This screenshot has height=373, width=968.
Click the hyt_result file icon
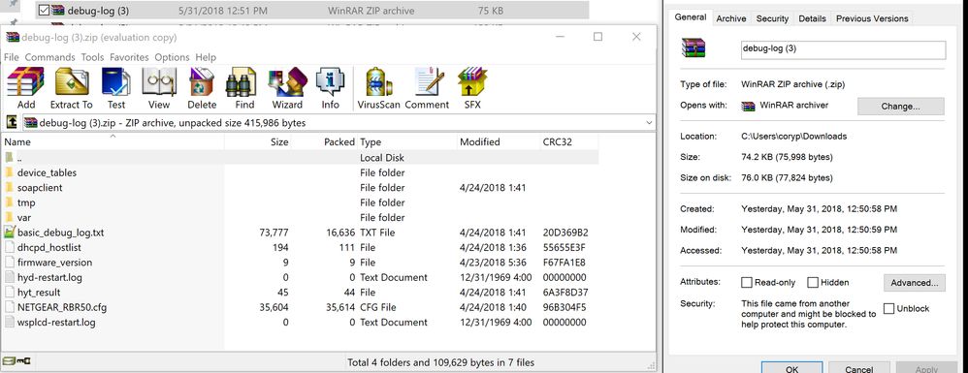coord(9,293)
